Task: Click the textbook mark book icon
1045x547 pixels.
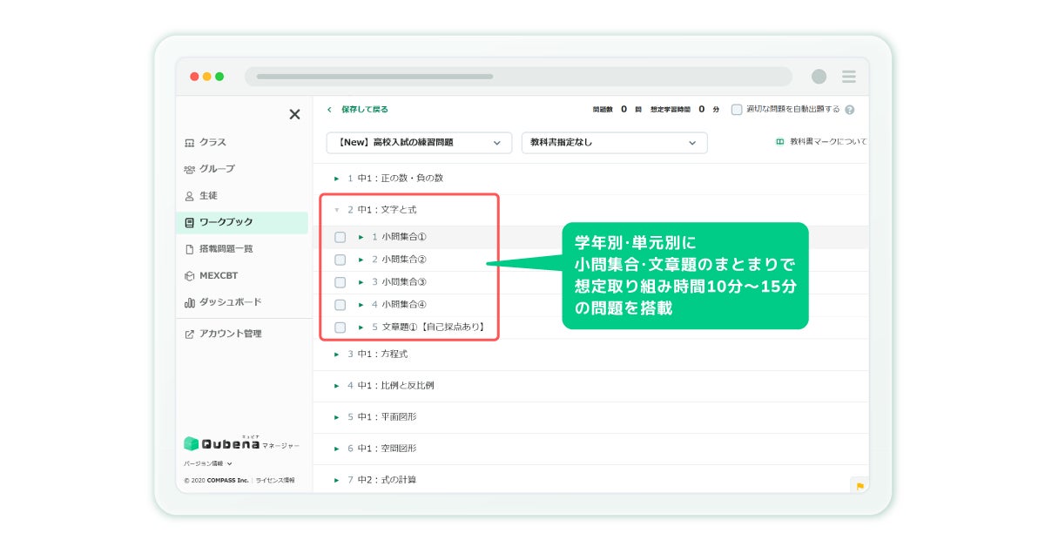Action: (780, 142)
